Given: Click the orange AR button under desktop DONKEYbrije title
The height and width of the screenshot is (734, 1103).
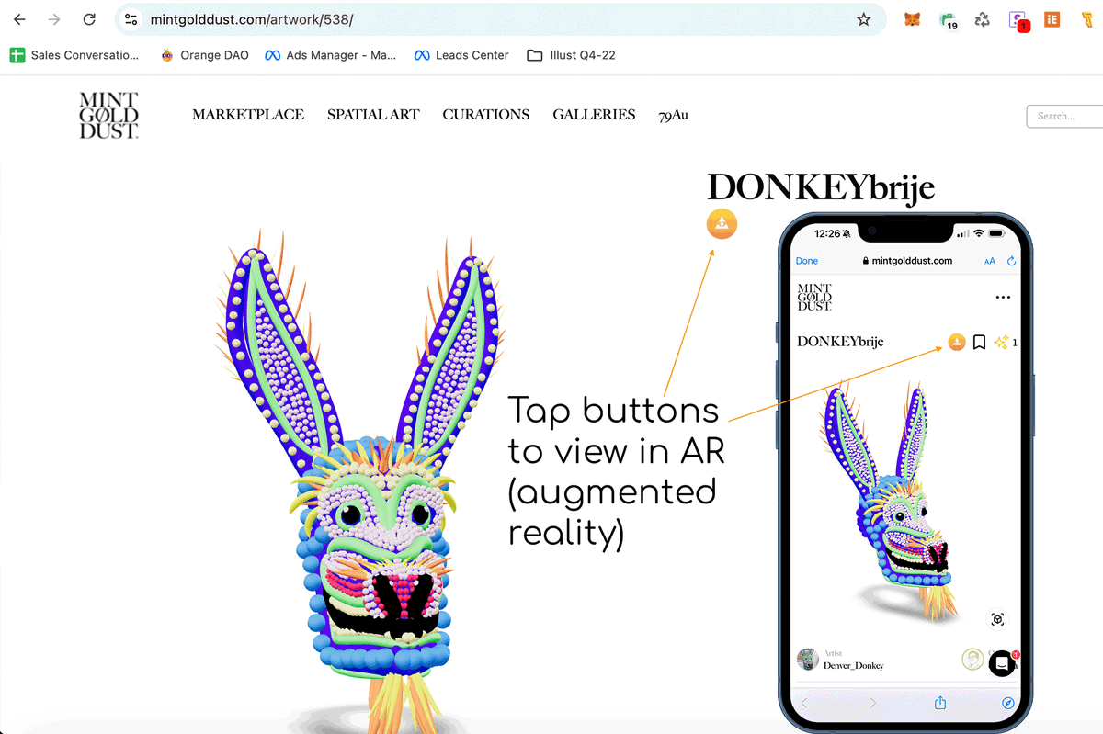Looking at the screenshot, I should (x=722, y=223).
